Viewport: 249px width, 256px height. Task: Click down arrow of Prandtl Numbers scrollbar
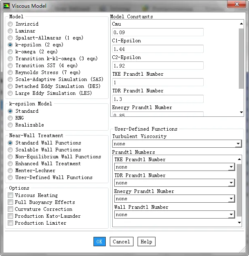(x=239, y=223)
